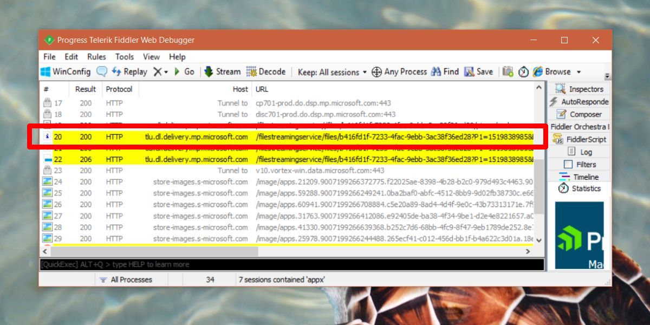650x325 pixels.
Task: Select session 22 with result 206
Action: (x=287, y=159)
